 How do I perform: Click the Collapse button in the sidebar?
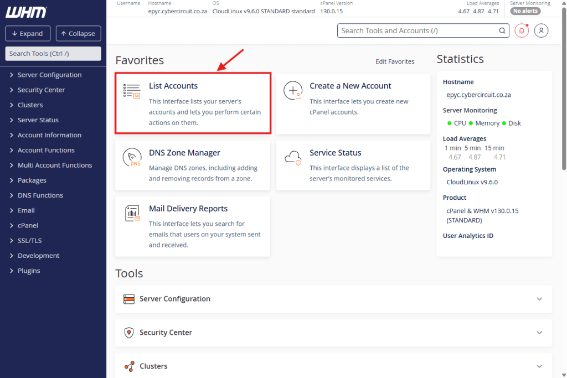[78, 34]
